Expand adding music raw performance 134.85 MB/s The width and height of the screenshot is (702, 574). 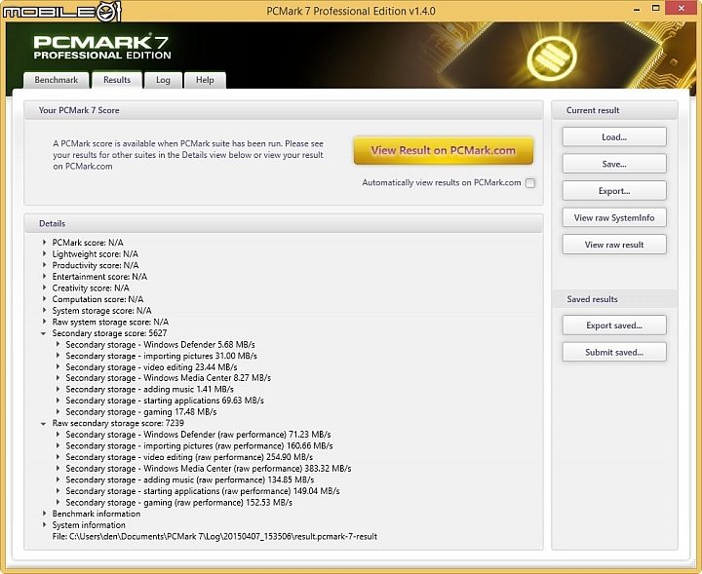point(58,479)
